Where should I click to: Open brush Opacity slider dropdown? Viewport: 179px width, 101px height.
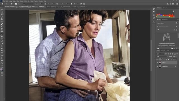click(x=43, y=4)
